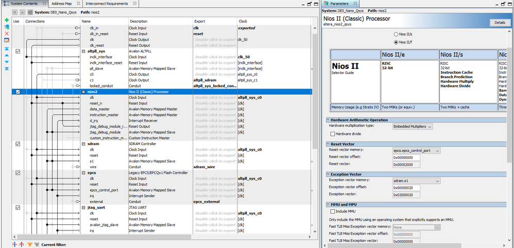Open the Hardware multiplication type dropdown

412,126
